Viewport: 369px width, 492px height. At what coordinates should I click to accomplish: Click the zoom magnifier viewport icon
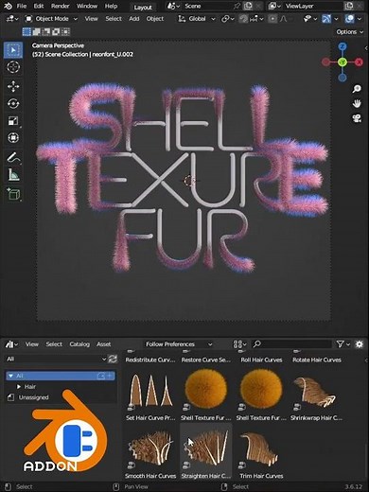click(357, 89)
